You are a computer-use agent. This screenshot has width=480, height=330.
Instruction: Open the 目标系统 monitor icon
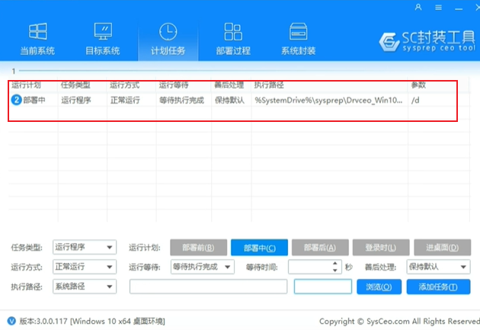tap(103, 31)
